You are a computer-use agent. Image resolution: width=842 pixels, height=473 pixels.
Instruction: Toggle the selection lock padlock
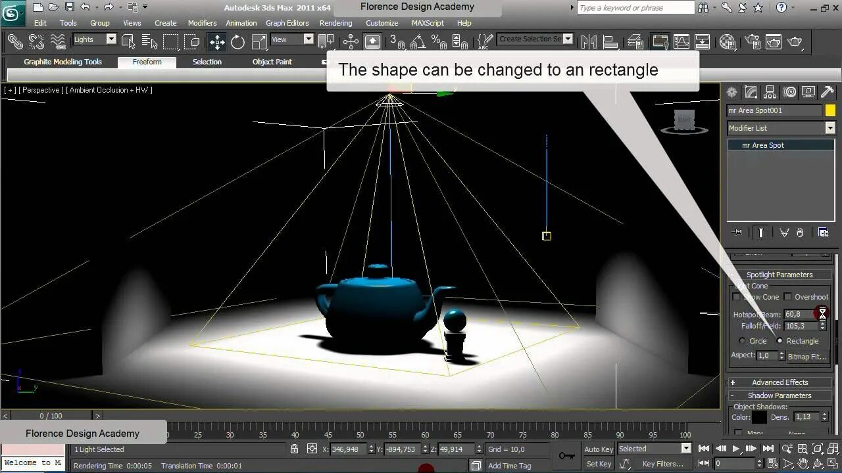pos(295,449)
